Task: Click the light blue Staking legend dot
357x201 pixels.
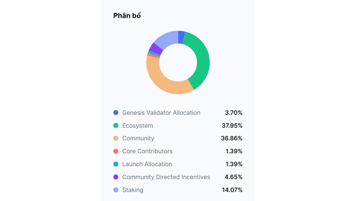Action: 116,190
